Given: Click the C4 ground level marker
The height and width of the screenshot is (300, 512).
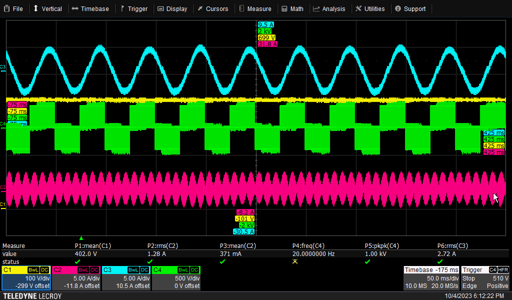Looking at the screenshot, I should pyautogui.click(x=2, y=125).
